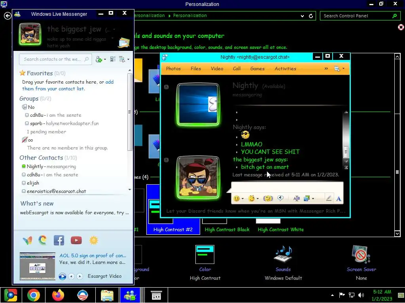Screen dimensions: 405x303
Task: Click the 'add them from your contact list' link
Action: coord(68,85)
